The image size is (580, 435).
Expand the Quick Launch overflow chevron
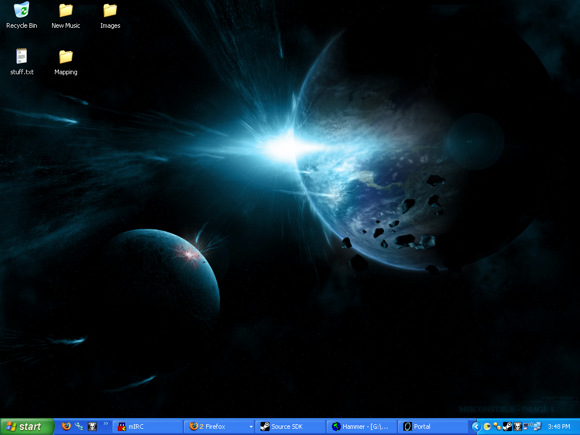[105, 423]
